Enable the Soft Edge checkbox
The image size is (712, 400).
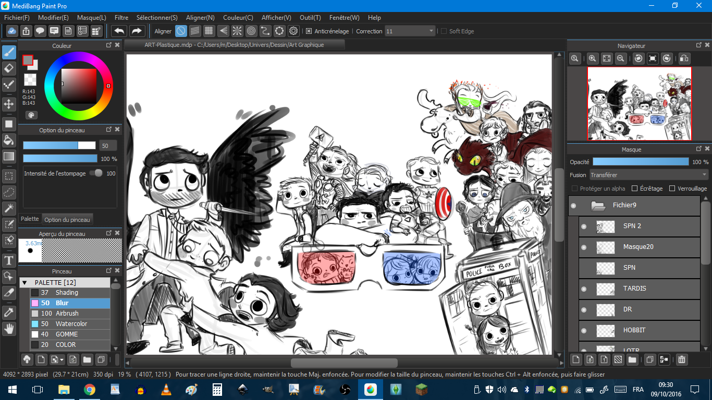point(444,31)
